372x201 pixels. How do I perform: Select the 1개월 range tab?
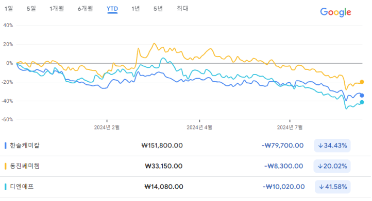click(57, 9)
